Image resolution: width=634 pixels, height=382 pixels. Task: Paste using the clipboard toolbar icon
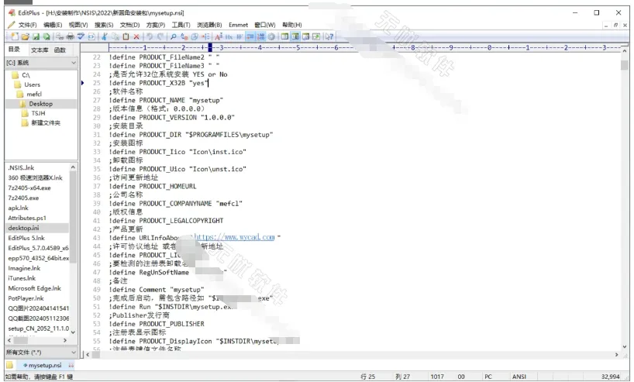(126, 36)
